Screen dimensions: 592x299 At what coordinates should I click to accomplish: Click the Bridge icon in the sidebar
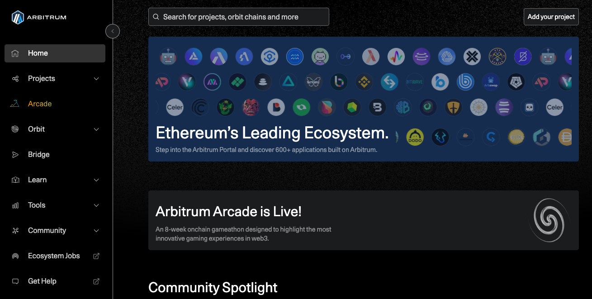pos(15,154)
